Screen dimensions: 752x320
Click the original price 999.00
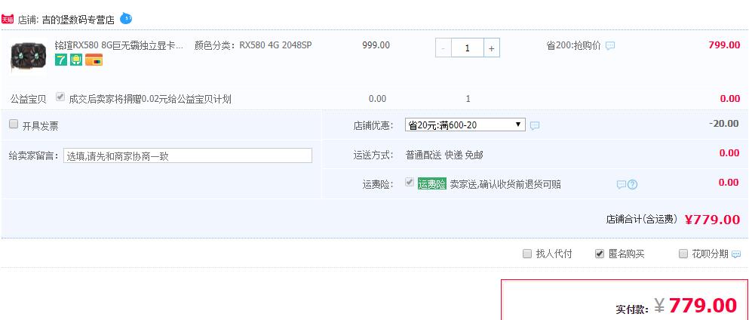coord(376,45)
